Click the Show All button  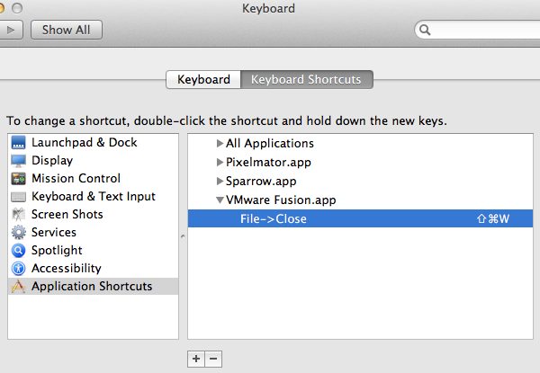pyautogui.click(x=66, y=30)
